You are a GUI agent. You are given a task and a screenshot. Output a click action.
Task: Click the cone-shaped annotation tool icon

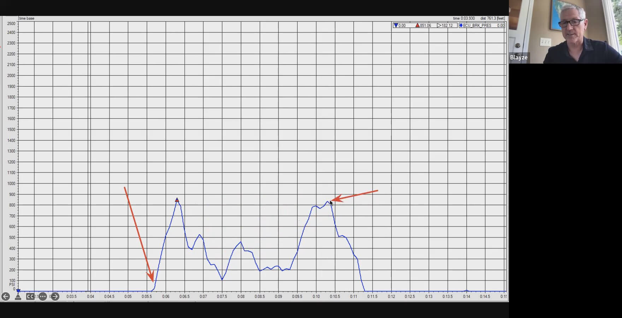point(18,296)
